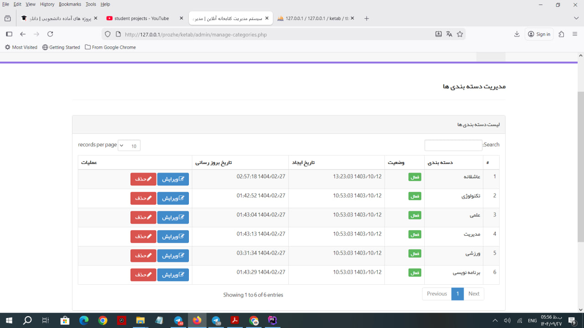Image resolution: width=584 pixels, height=328 pixels.
Task: Click the translate page icon
Action: point(449,34)
